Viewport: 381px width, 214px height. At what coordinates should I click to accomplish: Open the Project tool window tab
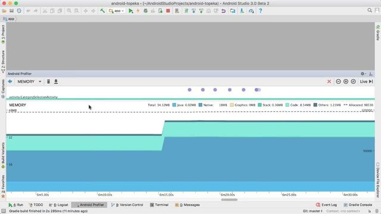(x=3, y=34)
